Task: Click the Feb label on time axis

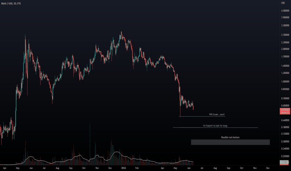Action: [x=137, y=168]
